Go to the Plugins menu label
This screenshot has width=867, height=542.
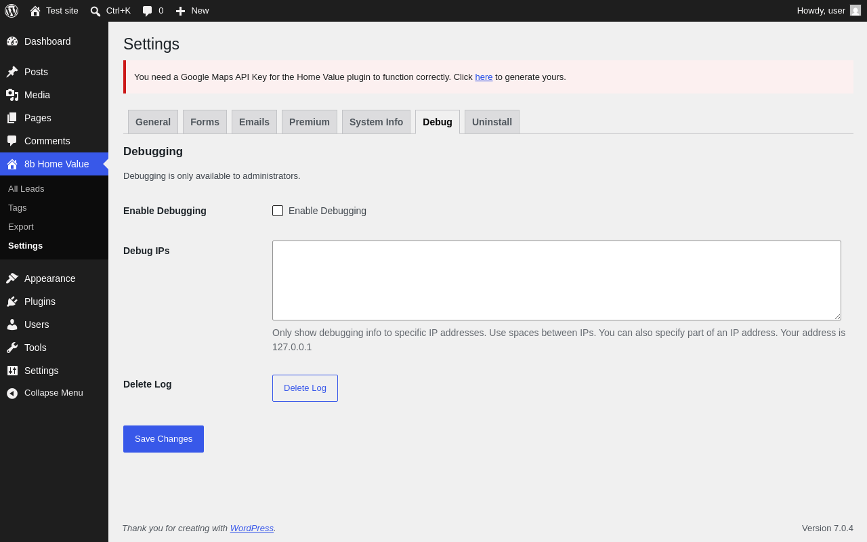click(40, 301)
